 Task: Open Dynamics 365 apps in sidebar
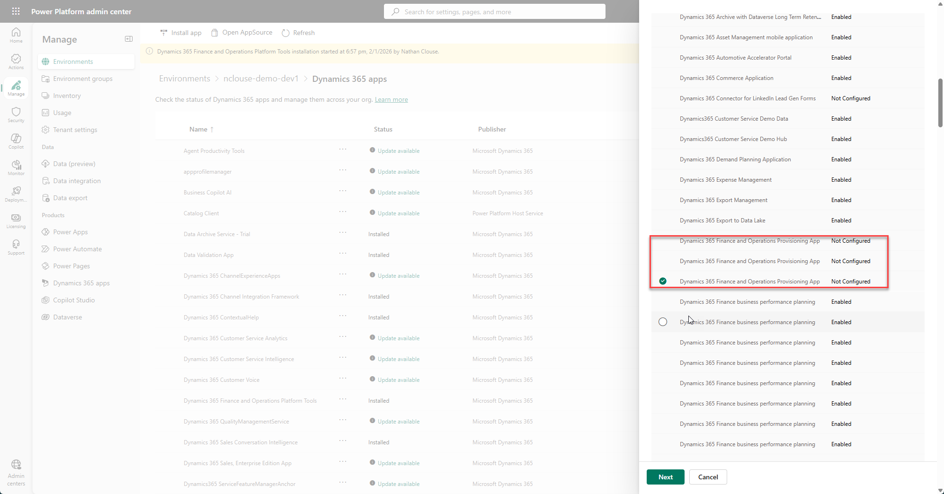point(81,283)
